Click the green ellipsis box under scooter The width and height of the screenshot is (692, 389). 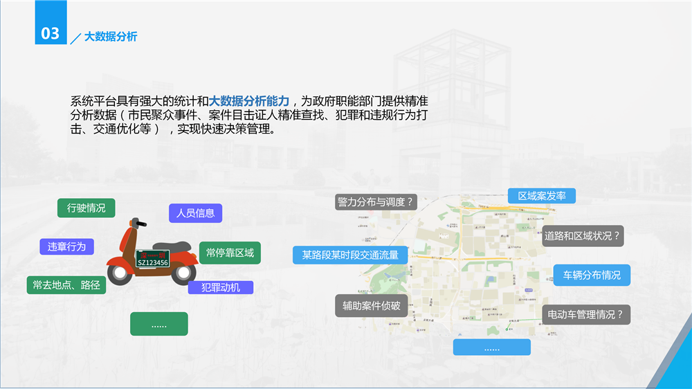(x=158, y=324)
